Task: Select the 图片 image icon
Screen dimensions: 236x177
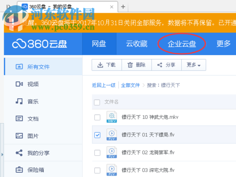Action: [19, 135]
